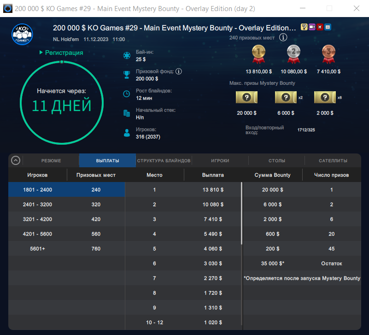
Task: Click the chip stack starting stack icon
Action: [x=127, y=113]
